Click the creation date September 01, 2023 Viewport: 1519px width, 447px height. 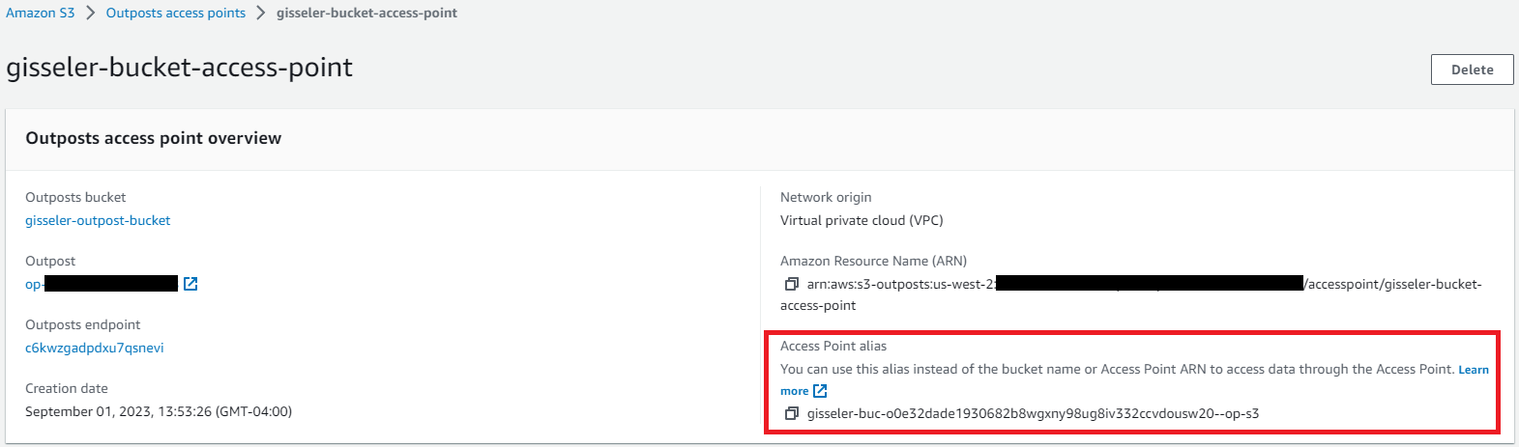(159, 411)
